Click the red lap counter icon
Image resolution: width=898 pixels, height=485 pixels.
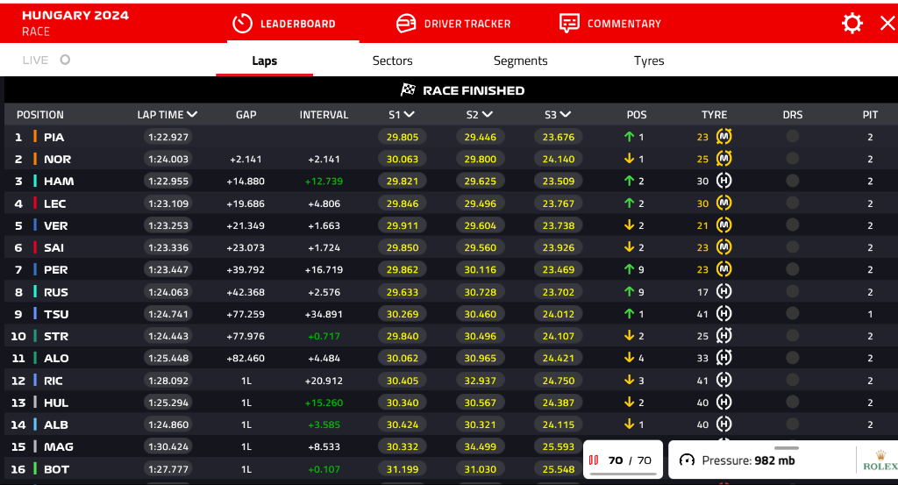click(594, 460)
